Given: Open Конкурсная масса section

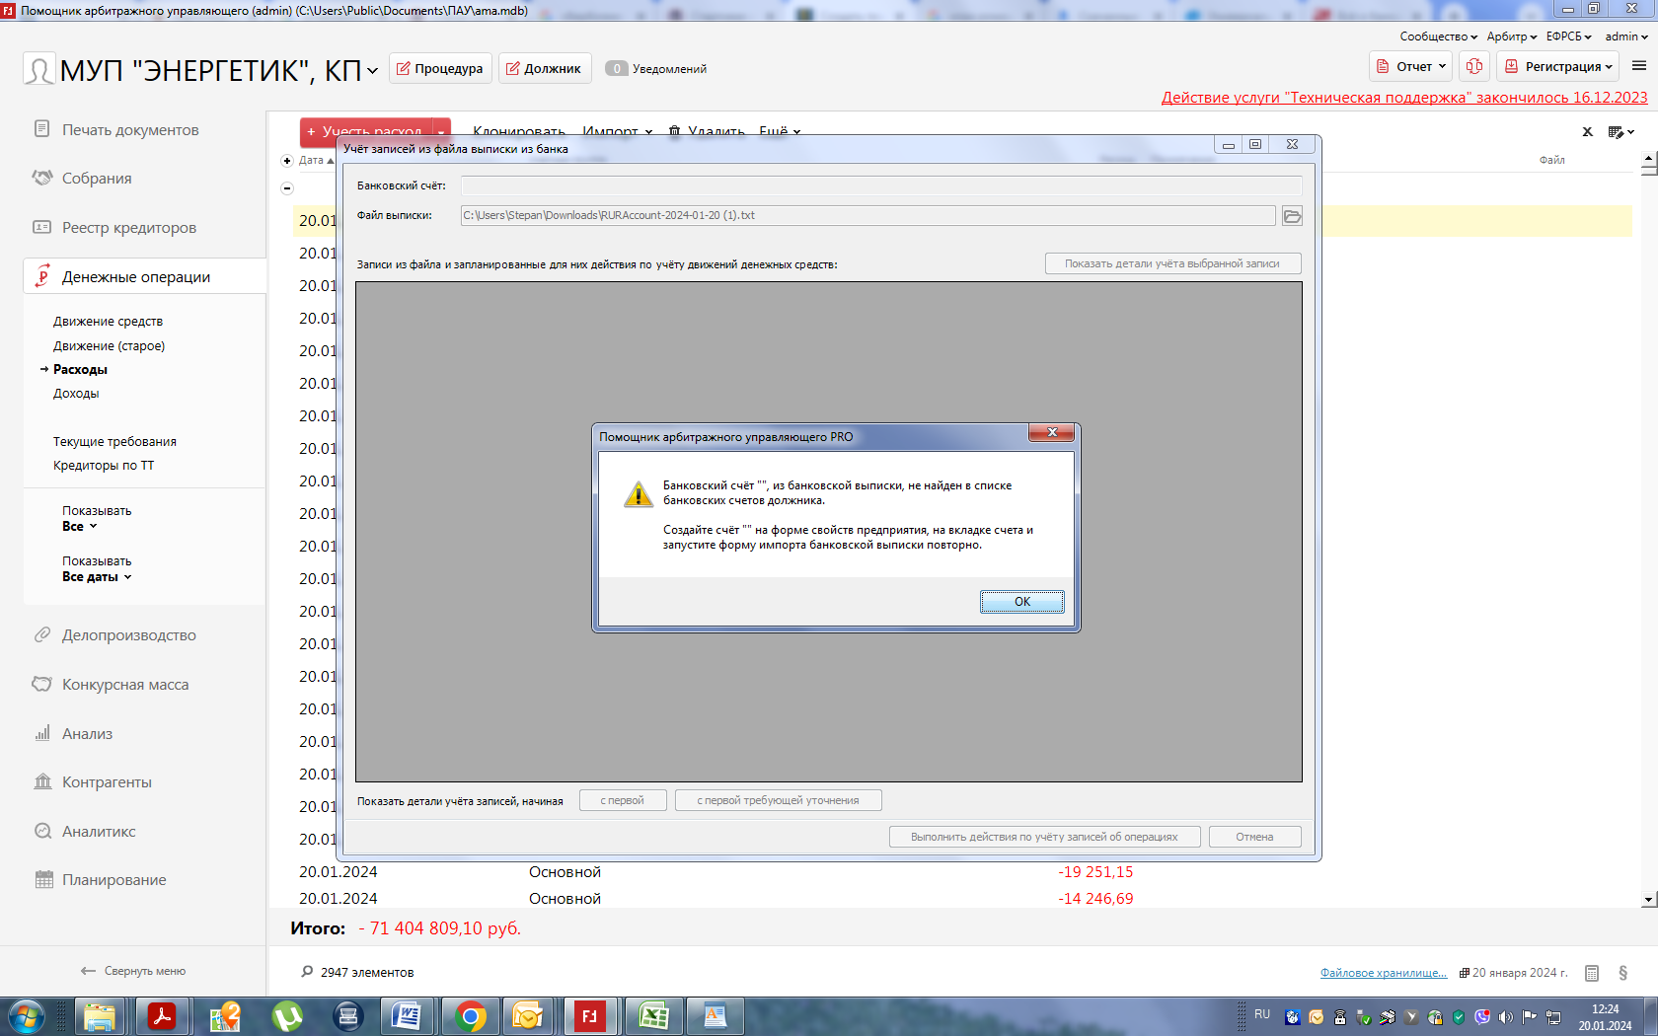Looking at the screenshot, I should click(x=124, y=685).
